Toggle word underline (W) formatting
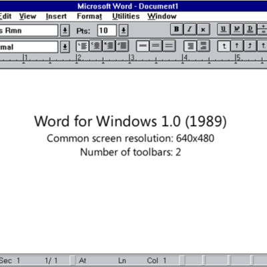Viewport: 267px width, 267px height. click(237, 29)
